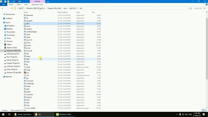208x117 pixels.
Task: Click the Explorer Help question mark icon
Action: pos(207,5)
